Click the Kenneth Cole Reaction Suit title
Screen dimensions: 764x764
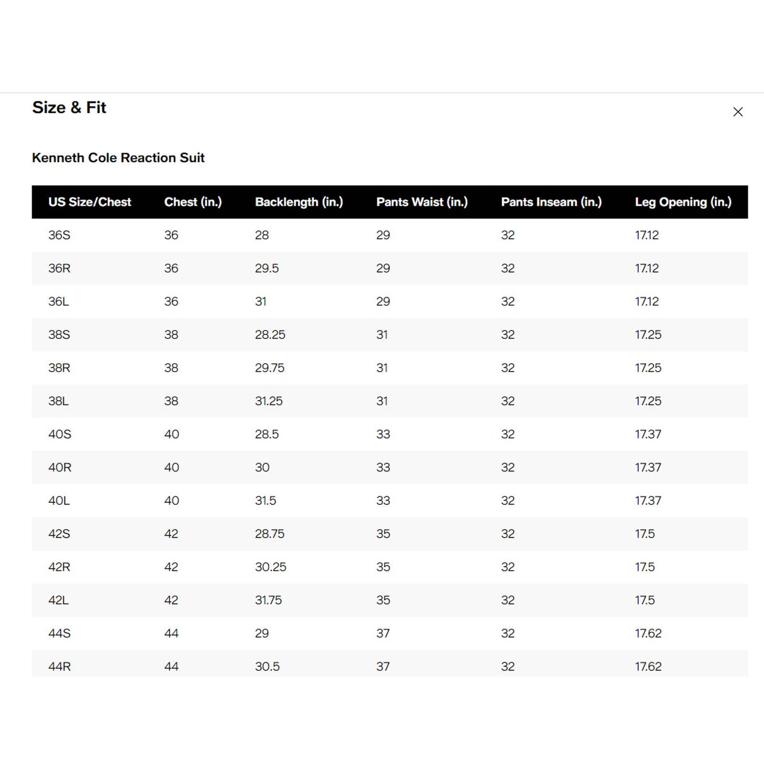[118, 158]
